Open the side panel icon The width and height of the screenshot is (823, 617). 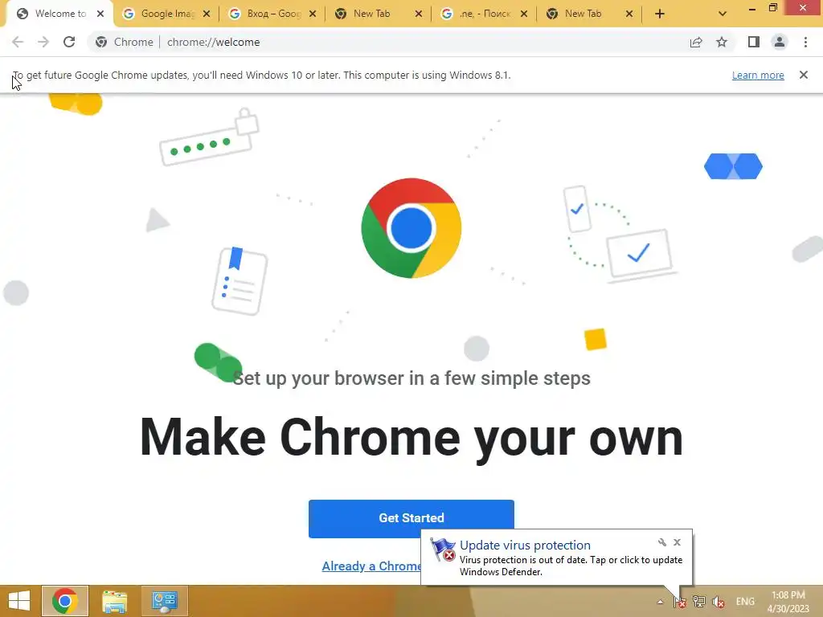pos(754,42)
